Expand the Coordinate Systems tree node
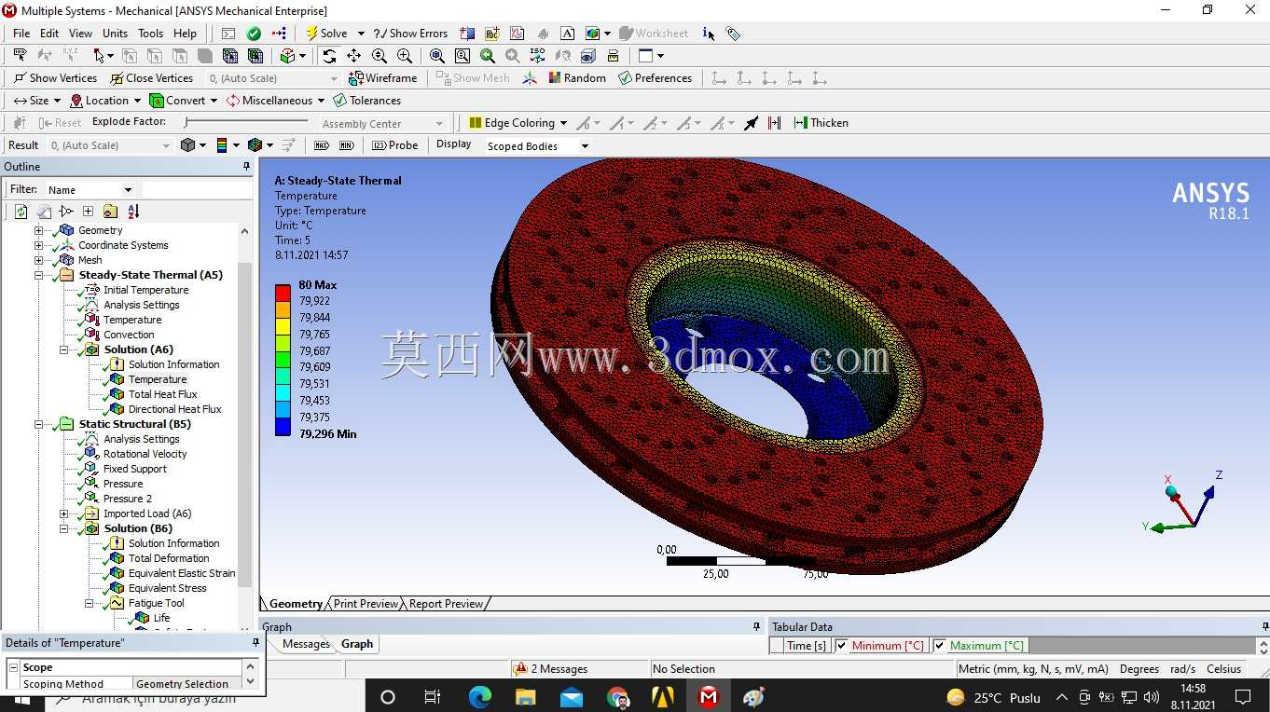The width and height of the screenshot is (1270, 712). pyautogui.click(x=39, y=245)
